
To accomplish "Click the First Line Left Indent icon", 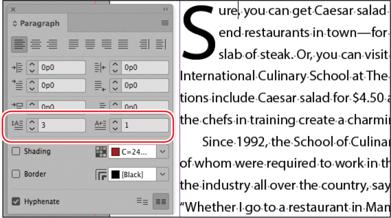I will [x=17, y=85].
